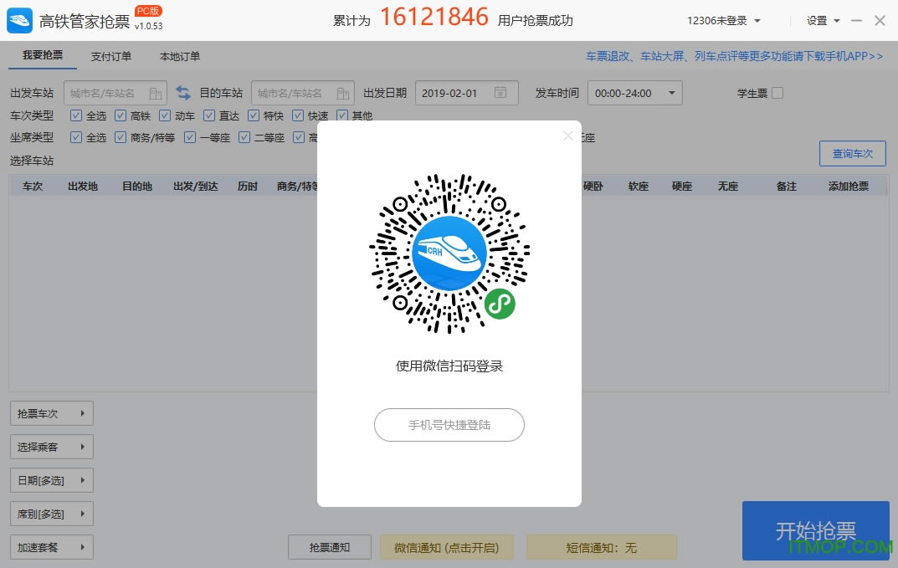Click the v1.0.53 version label
Viewport: 898px width, 568px height.
coord(149,26)
